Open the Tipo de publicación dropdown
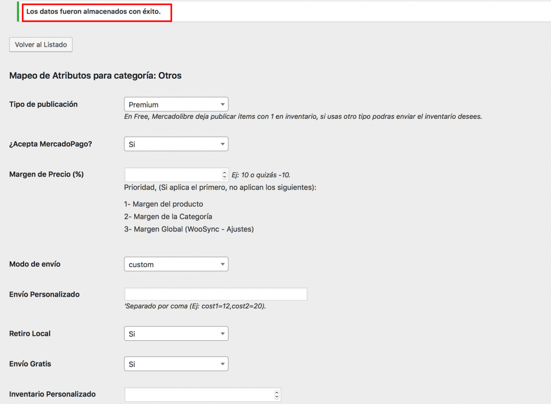 click(x=176, y=104)
